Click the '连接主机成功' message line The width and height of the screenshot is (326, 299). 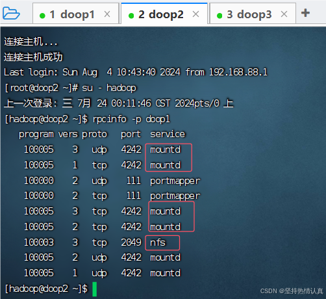pos(33,57)
